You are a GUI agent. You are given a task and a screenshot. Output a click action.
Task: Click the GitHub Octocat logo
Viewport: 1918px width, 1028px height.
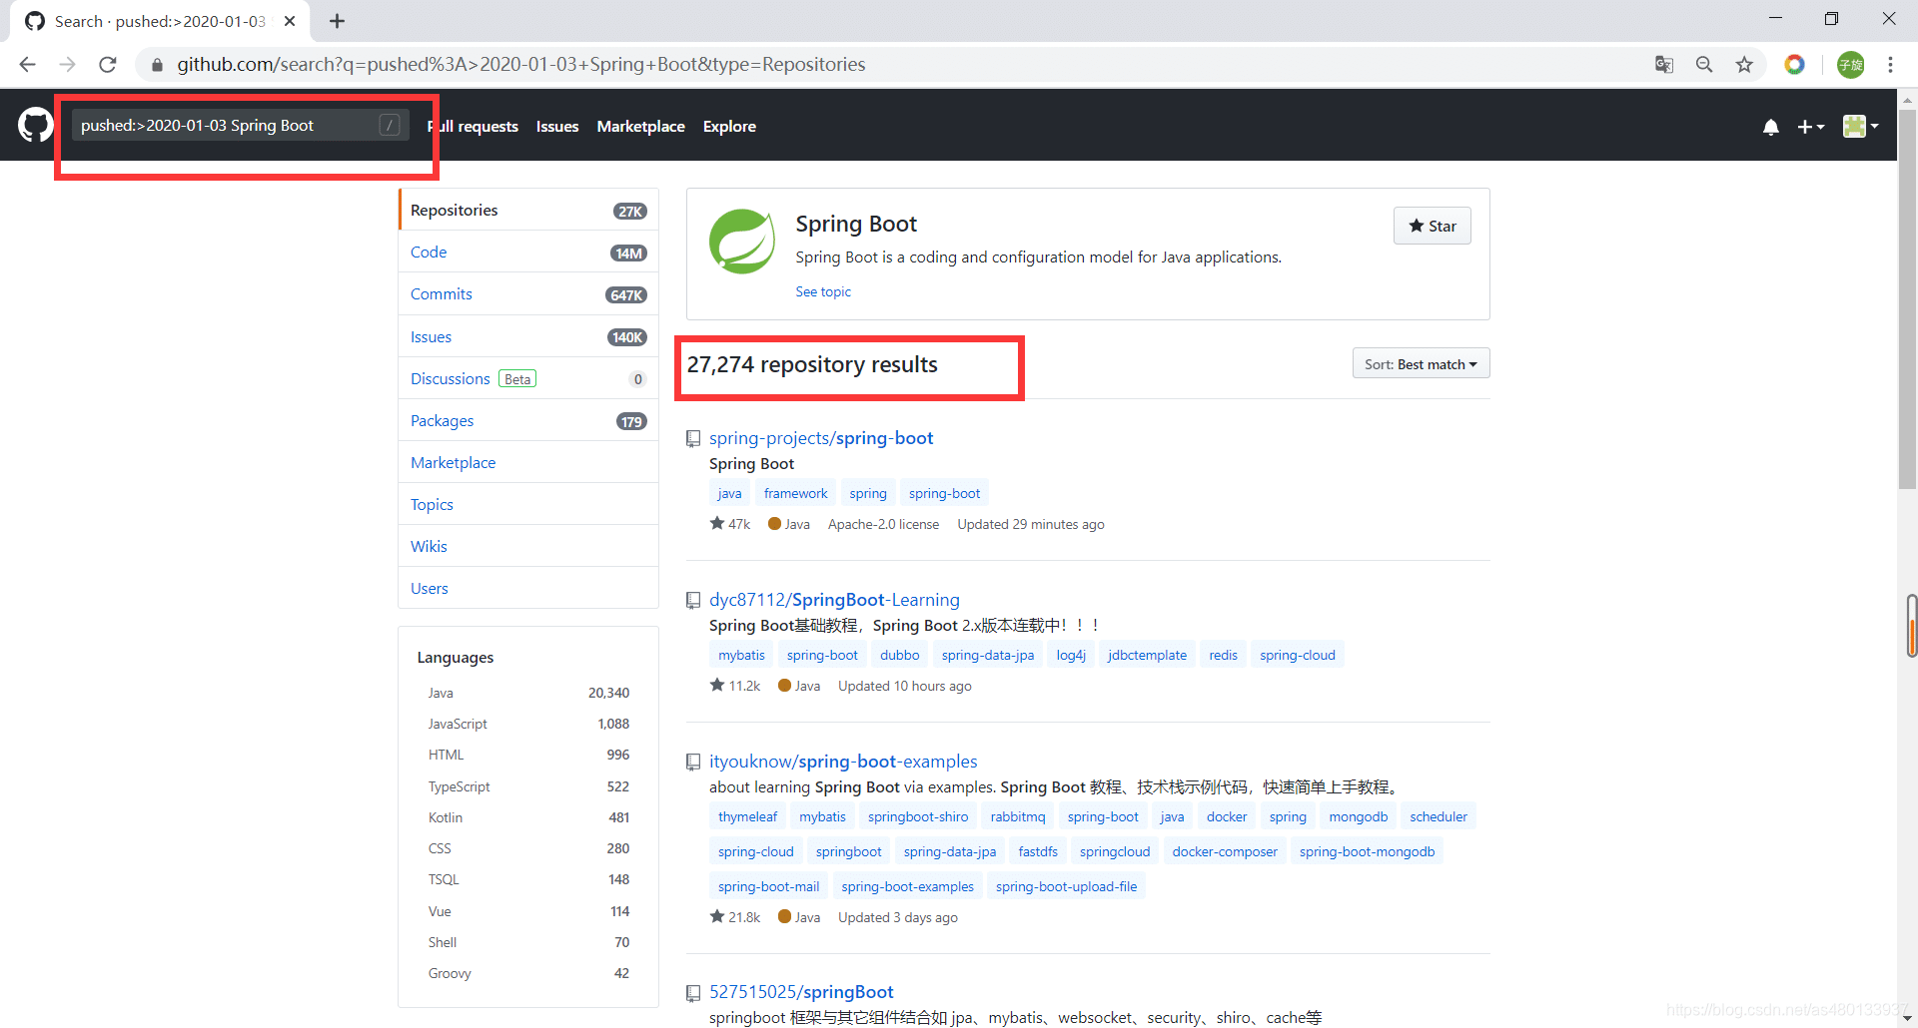(x=36, y=126)
